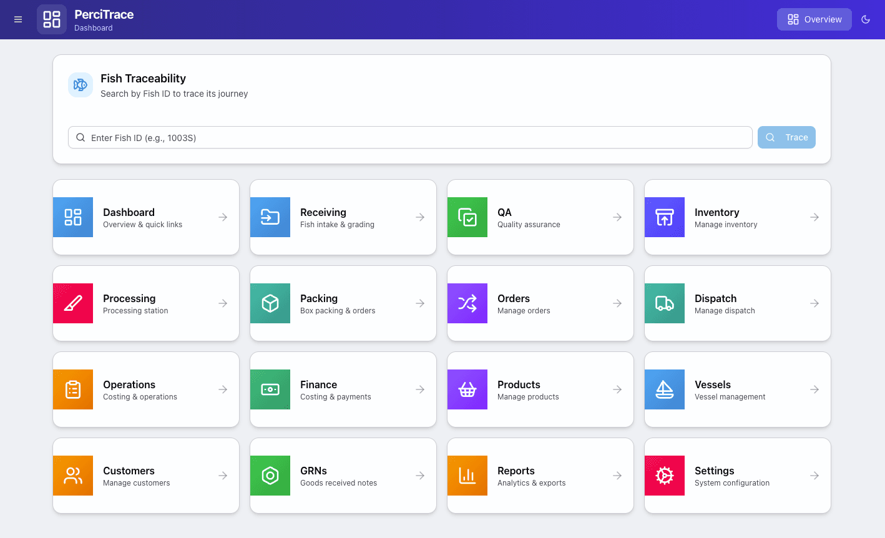This screenshot has width=885, height=538.
Task: Click the red Processing knife icon
Action: click(73, 303)
